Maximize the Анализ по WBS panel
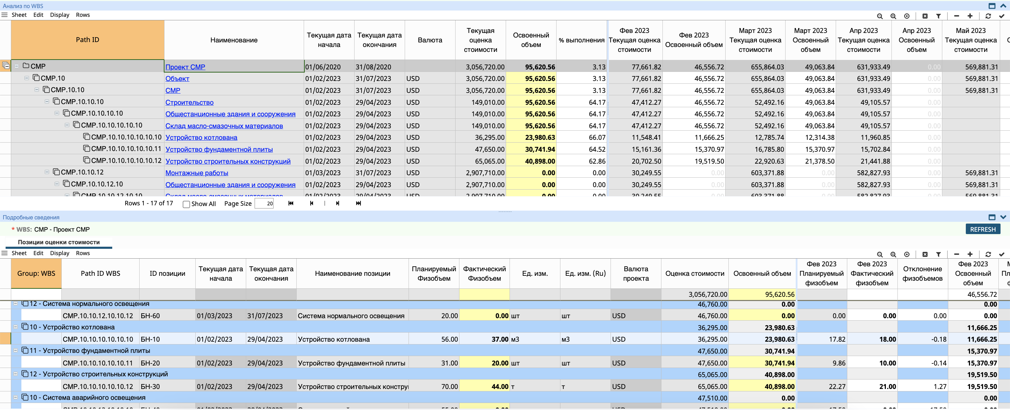This screenshot has height=410, width=1010. coord(992,6)
